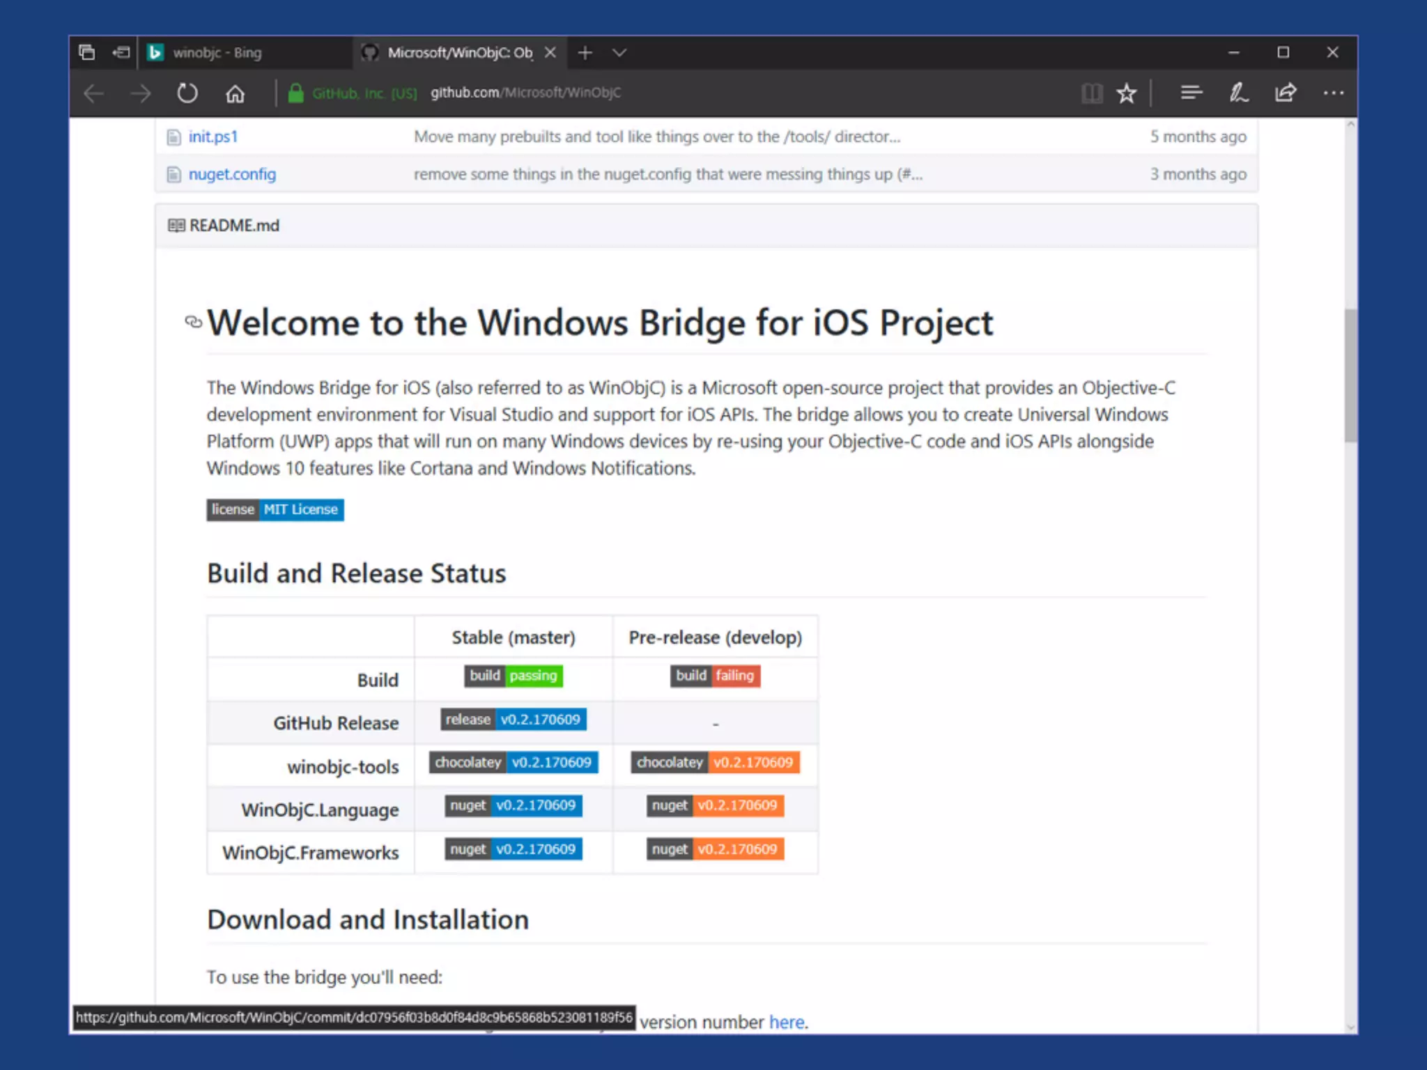Open a new tab with plus button
The height and width of the screenshot is (1070, 1427).
(585, 52)
